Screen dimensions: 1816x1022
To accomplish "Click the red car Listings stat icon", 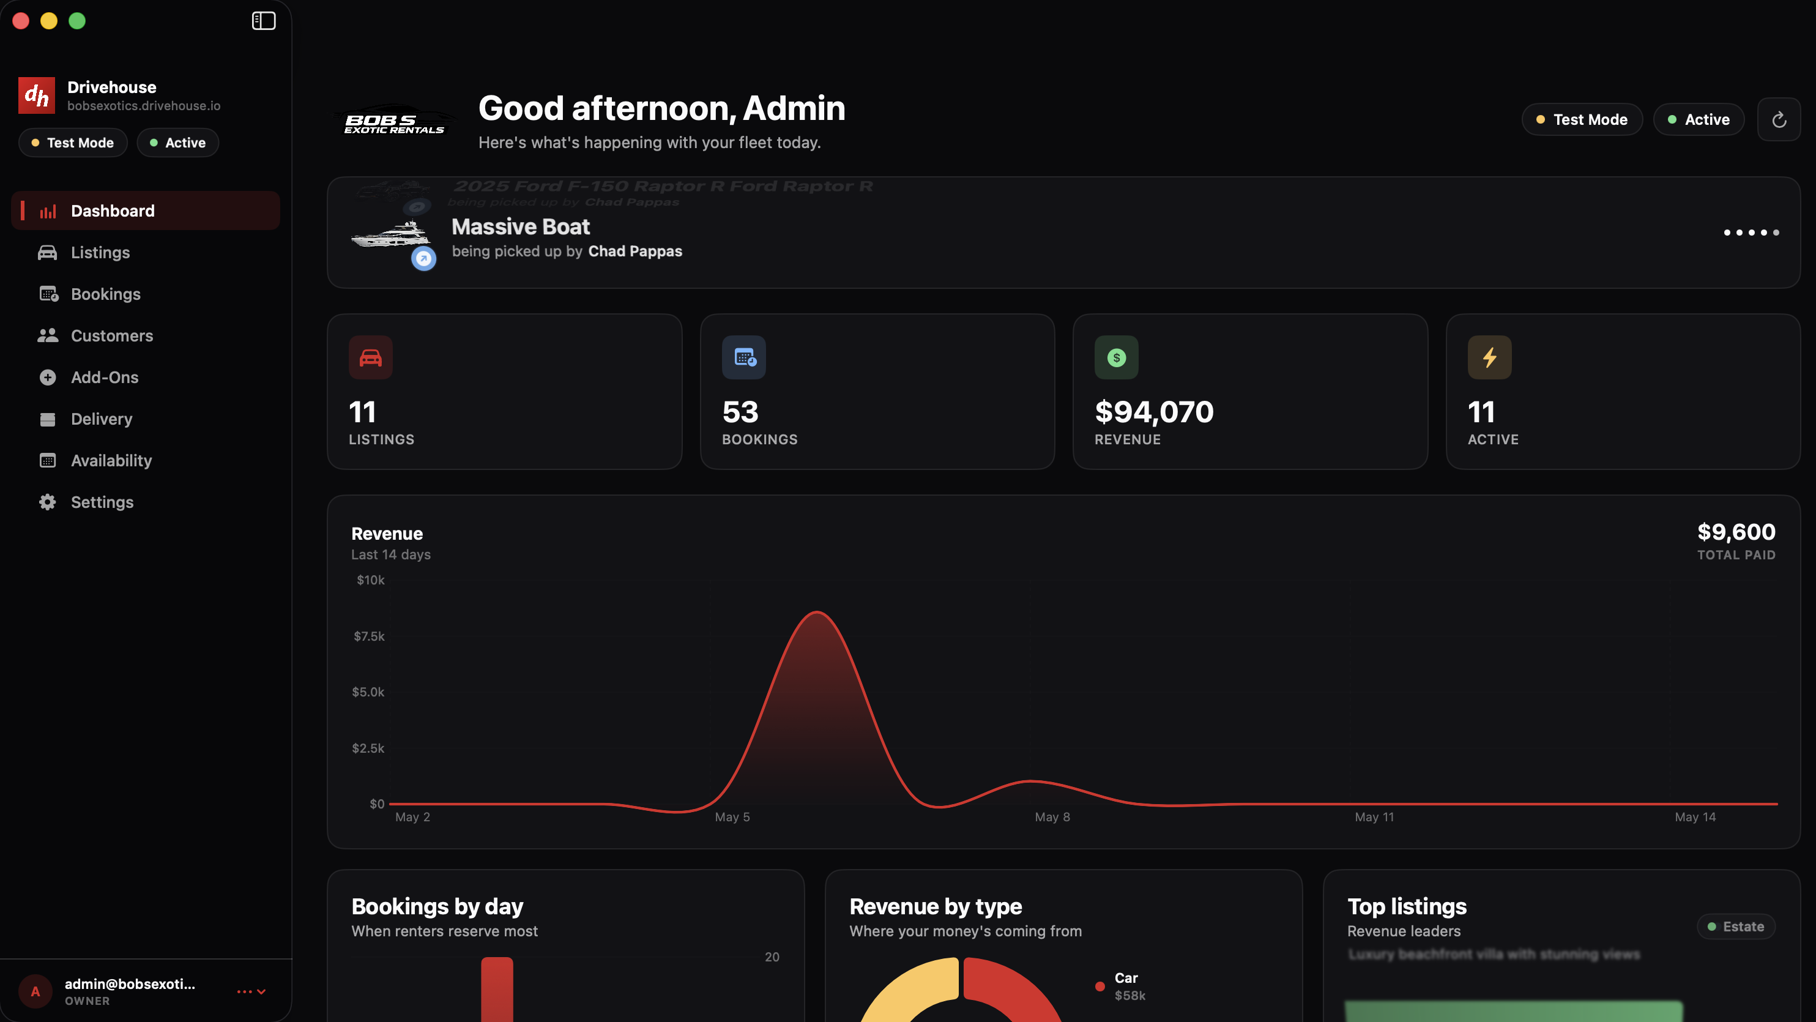I will click(x=371, y=357).
